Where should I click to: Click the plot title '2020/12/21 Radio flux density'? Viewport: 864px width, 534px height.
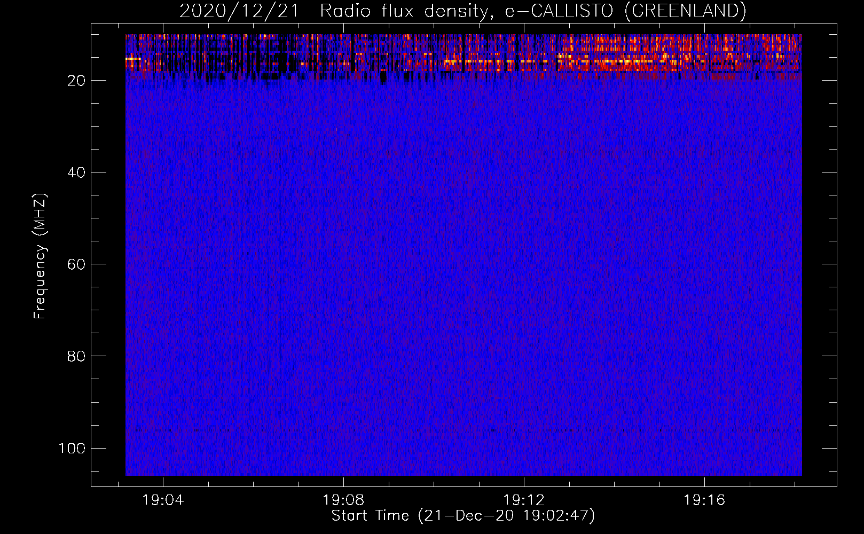point(462,11)
